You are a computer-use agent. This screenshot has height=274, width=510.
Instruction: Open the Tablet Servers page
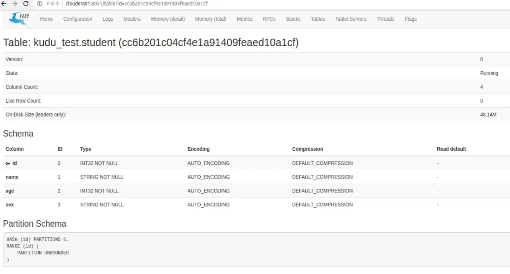point(351,19)
